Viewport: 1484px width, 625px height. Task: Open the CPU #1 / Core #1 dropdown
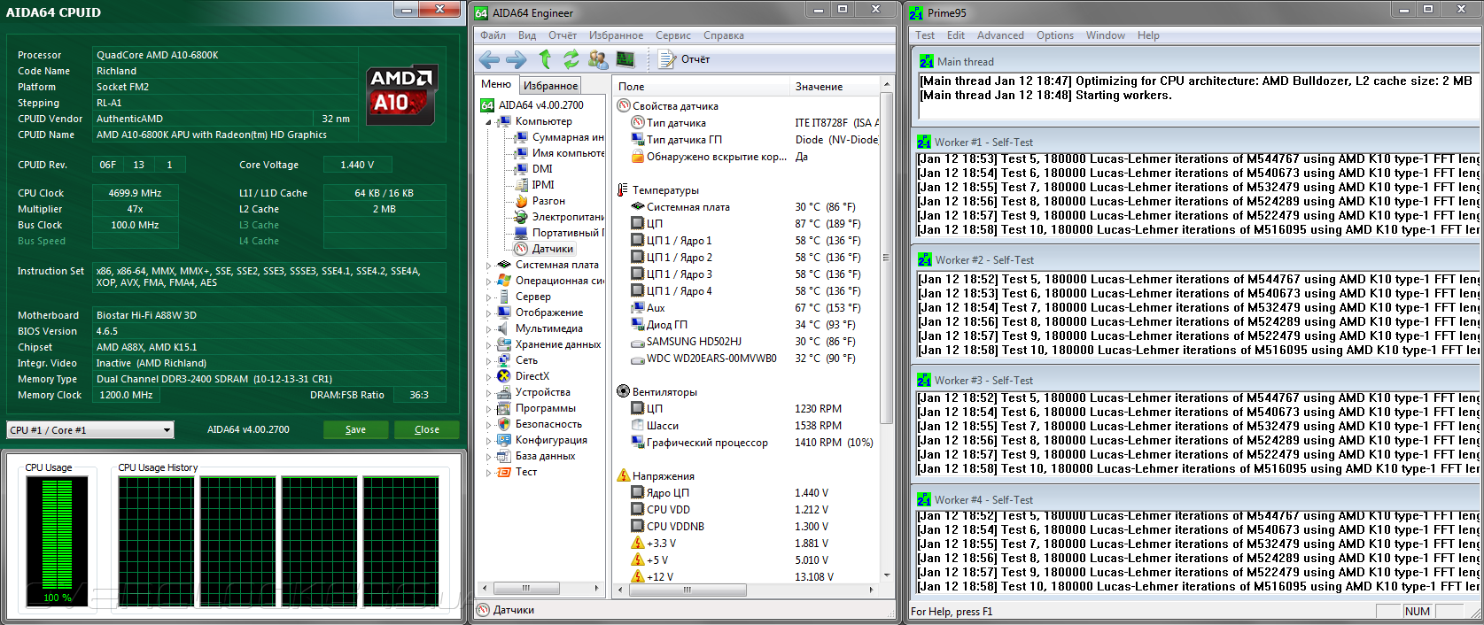tap(89, 430)
